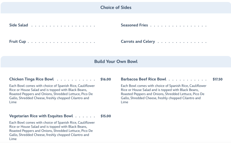Open the Chicken Tinga Rice Bowl item
Viewport: 231px width, 143px height.
coord(31,79)
